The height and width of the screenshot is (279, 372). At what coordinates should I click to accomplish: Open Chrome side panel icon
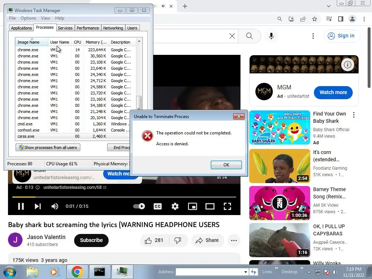[341, 19]
